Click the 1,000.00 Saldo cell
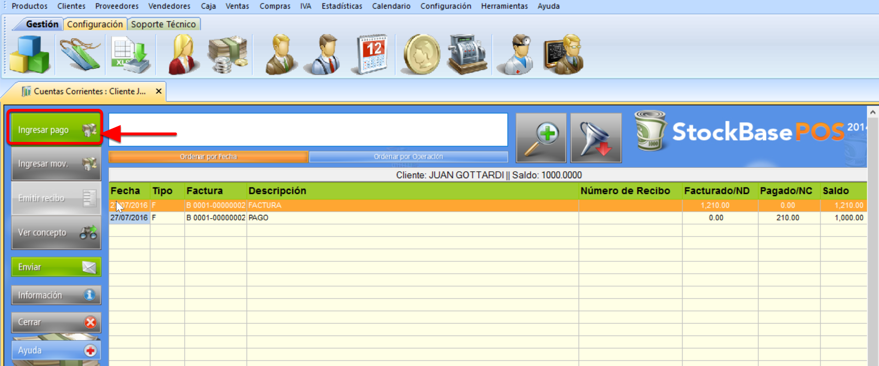Screen dimensions: 879x366 pos(843,218)
